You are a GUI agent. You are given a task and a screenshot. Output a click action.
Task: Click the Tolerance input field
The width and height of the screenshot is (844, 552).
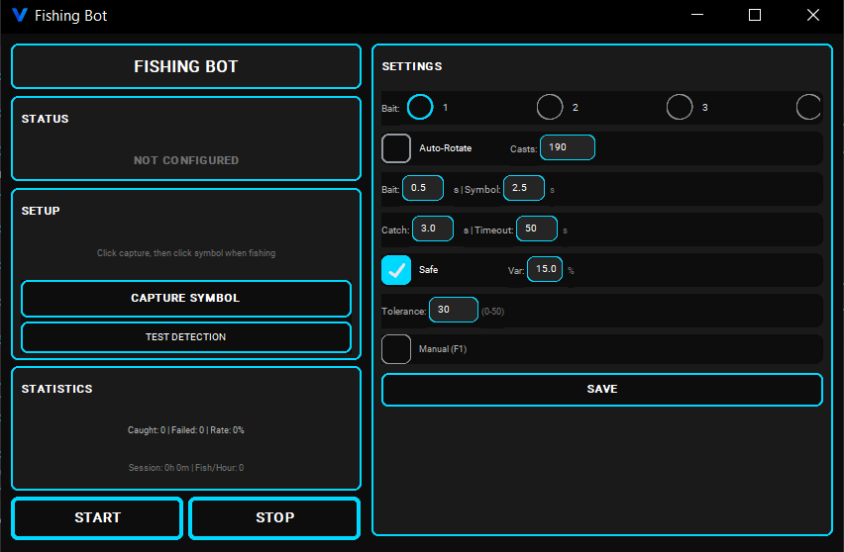pyautogui.click(x=454, y=310)
